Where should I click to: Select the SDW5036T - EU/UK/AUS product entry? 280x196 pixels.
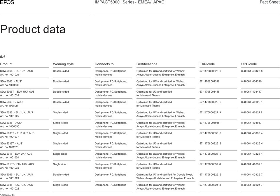tap(17, 135)
